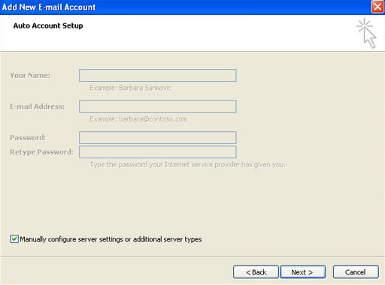Select the E-mail Address input box
Viewport: 385px width, 285px height.
[158, 106]
